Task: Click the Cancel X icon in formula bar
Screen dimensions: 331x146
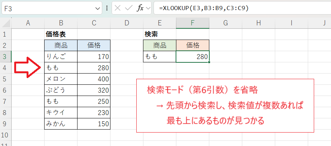Action: click(118, 8)
